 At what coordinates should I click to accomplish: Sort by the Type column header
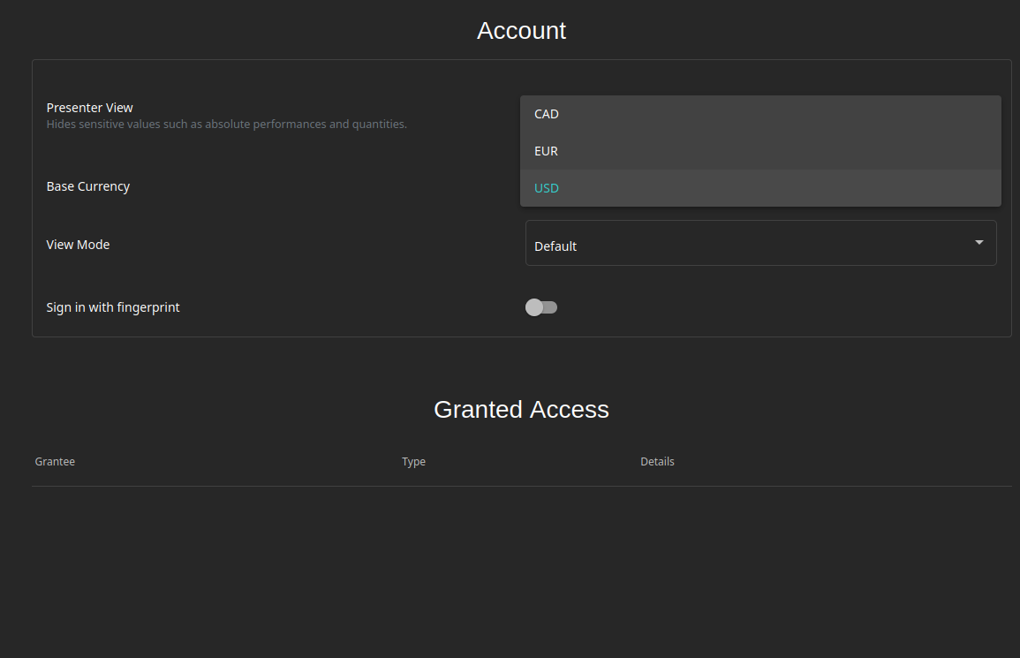pyautogui.click(x=413, y=461)
